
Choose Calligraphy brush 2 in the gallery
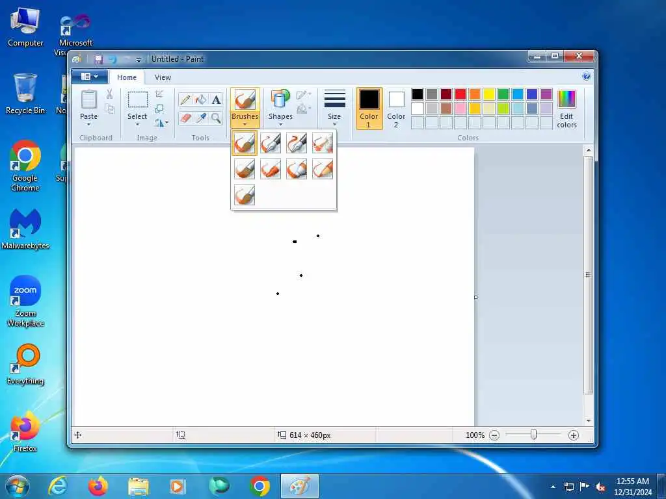[297, 143]
